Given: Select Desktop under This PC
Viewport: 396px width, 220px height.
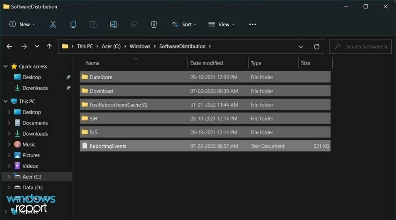Looking at the screenshot, I should point(32,112).
